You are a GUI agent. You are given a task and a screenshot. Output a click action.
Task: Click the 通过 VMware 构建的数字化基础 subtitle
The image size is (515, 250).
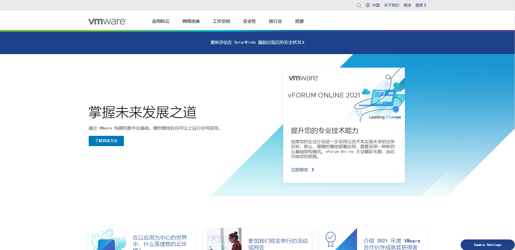tap(155, 128)
